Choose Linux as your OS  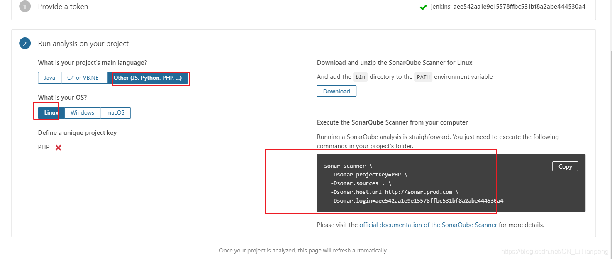point(51,112)
